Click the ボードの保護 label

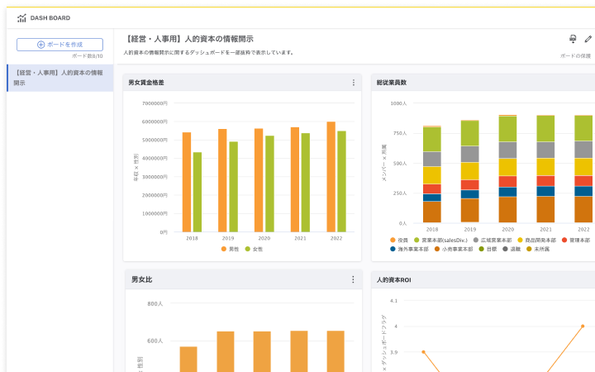click(x=575, y=56)
